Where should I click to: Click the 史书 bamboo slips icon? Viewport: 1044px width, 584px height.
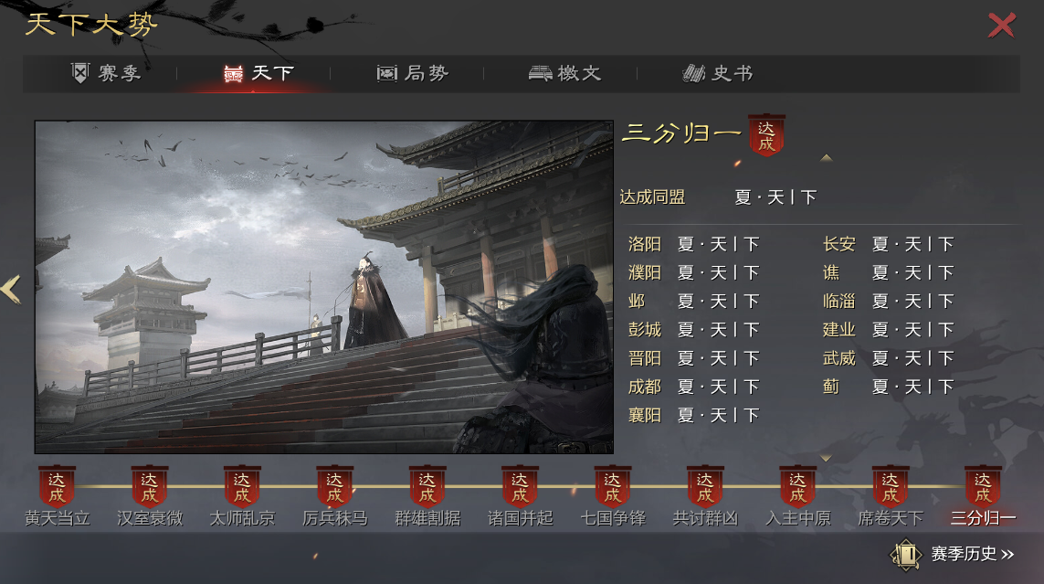coord(694,73)
